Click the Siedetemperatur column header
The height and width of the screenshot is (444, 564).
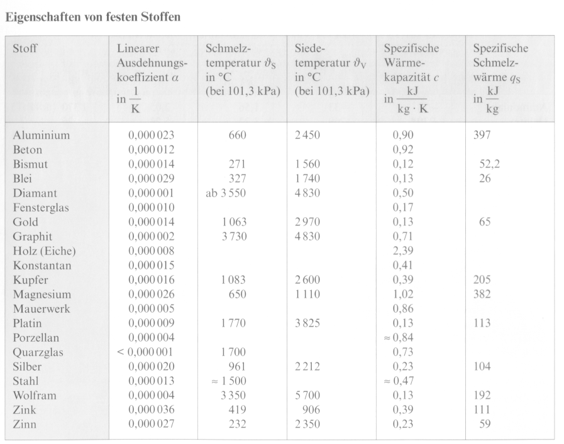pos(332,70)
